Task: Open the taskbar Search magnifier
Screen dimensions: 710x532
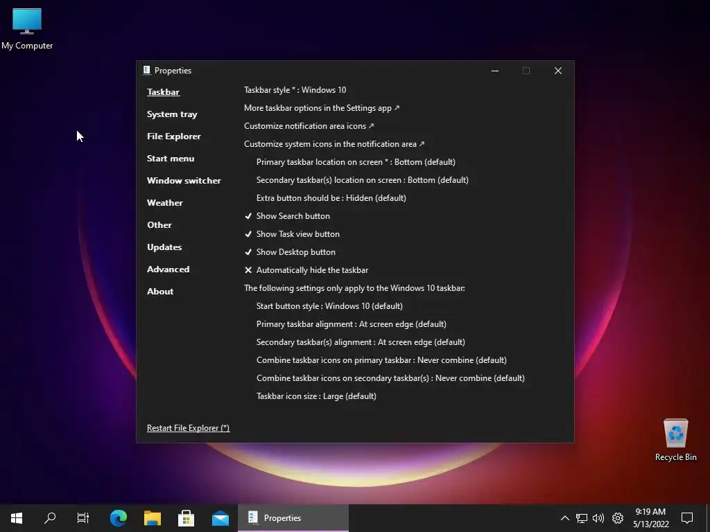Action: pos(50,518)
